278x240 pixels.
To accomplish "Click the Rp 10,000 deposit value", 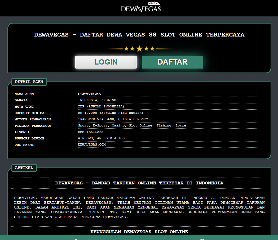I will 111,113.
